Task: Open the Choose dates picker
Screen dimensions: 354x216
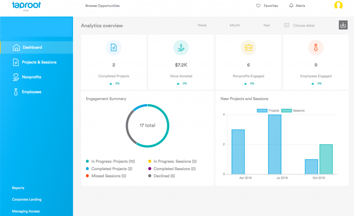Action: (x=304, y=25)
